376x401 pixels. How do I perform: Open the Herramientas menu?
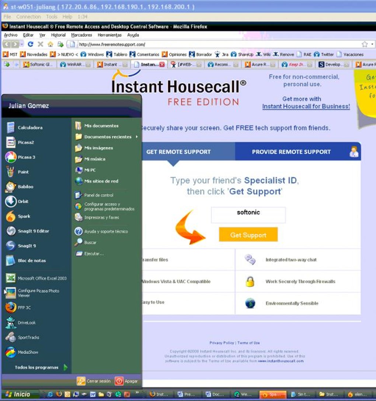click(110, 35)
